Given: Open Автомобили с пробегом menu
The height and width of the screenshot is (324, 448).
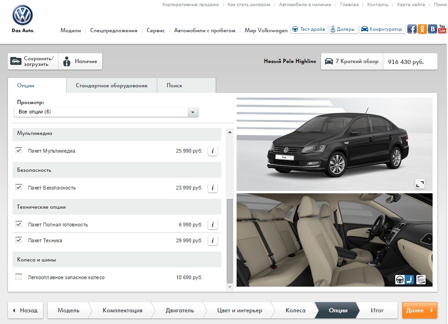Looking at the screenshot, I should pos(205,30).
